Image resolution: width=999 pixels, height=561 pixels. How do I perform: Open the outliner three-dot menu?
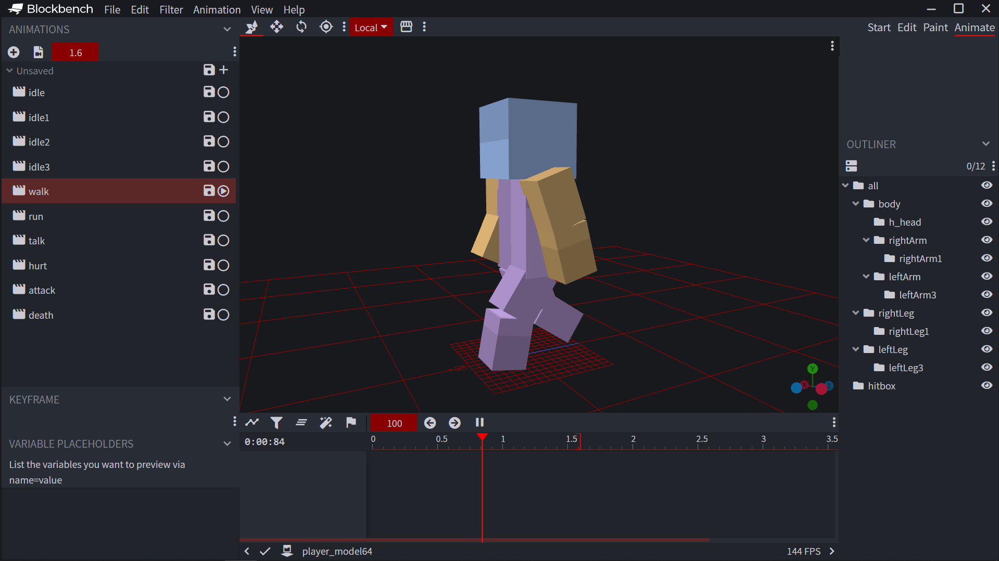pos(993,166)
